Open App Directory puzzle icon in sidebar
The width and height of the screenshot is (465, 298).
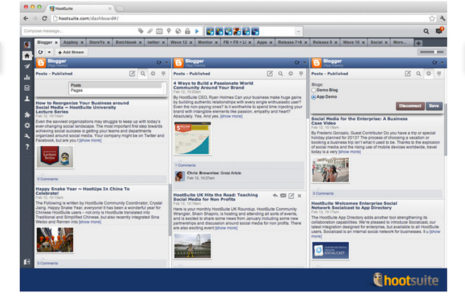27,115
